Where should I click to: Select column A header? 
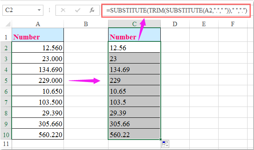click(x=38, y=24)
